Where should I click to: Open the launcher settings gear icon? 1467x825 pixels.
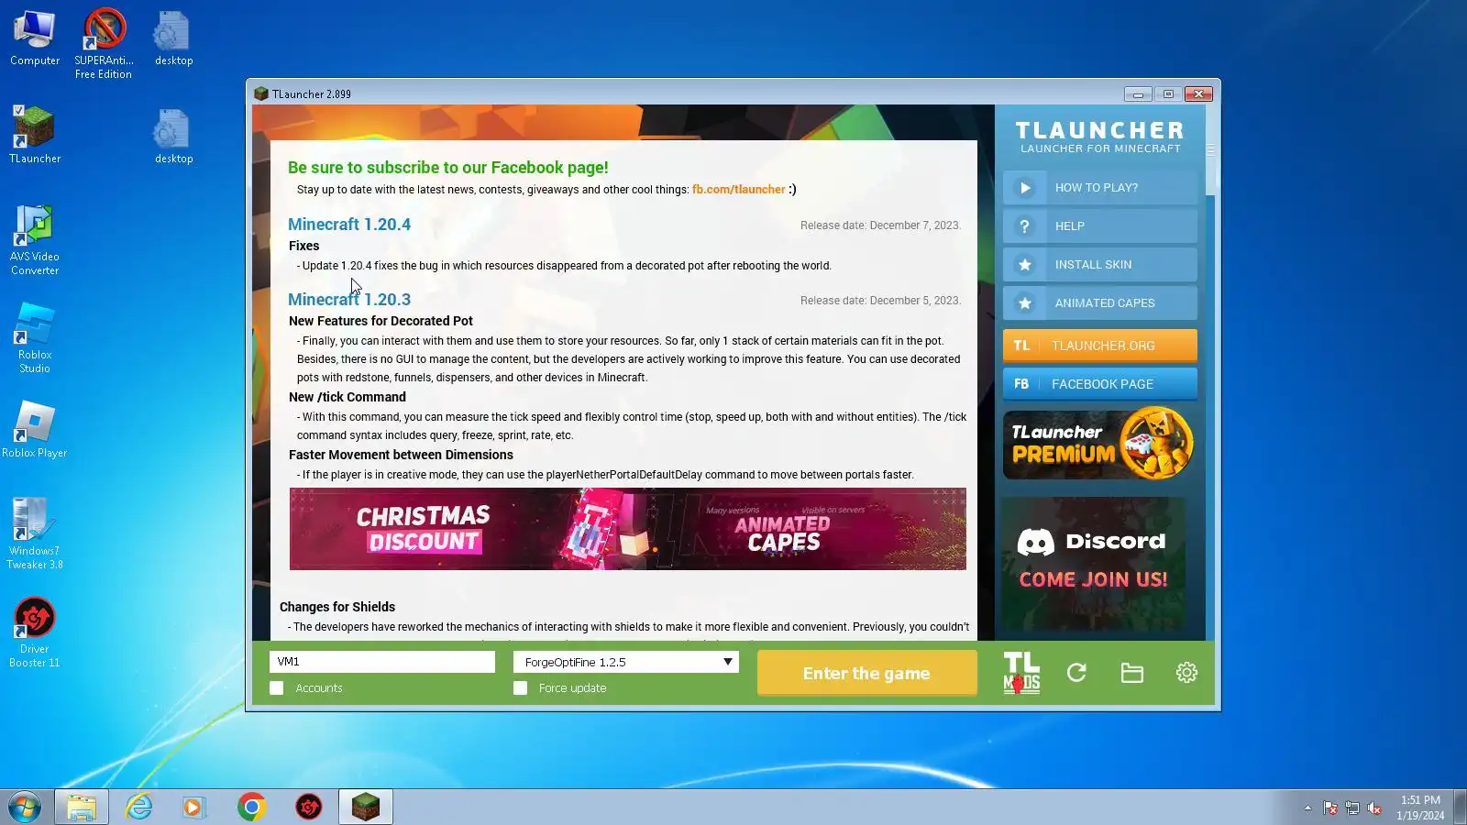click(x=1186, y=673)
